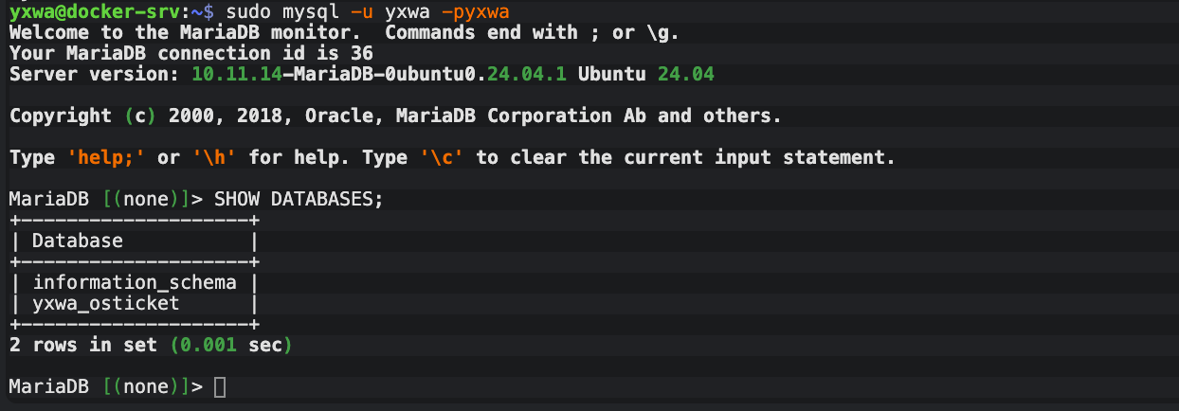Click the orange '\c' shortcut text
Screen dimensions: 1179x411
pos(442,157)
